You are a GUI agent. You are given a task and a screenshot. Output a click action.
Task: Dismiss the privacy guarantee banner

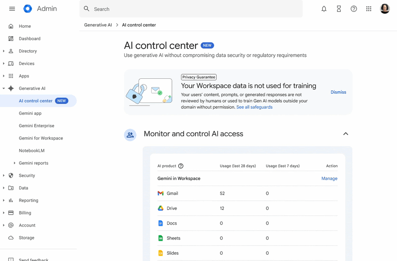(x=338, y=92)
